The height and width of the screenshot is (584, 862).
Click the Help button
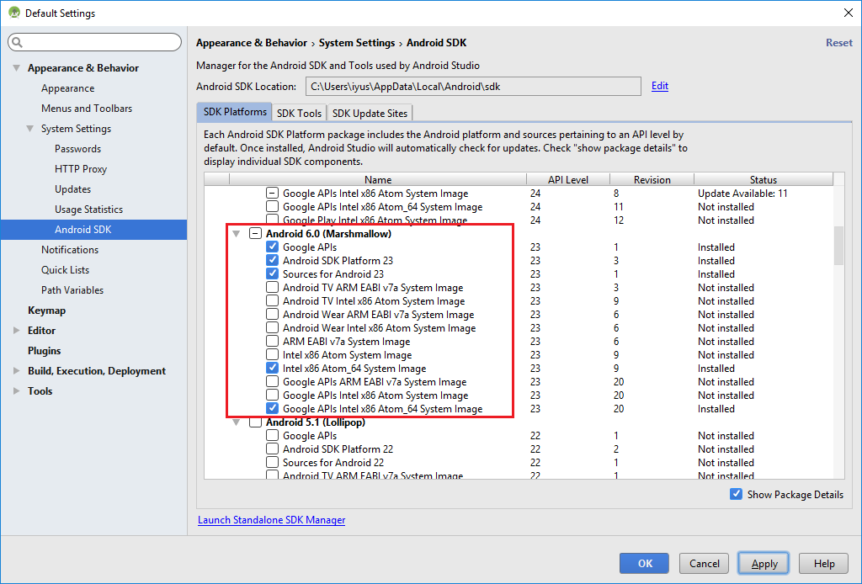point(824,563)
